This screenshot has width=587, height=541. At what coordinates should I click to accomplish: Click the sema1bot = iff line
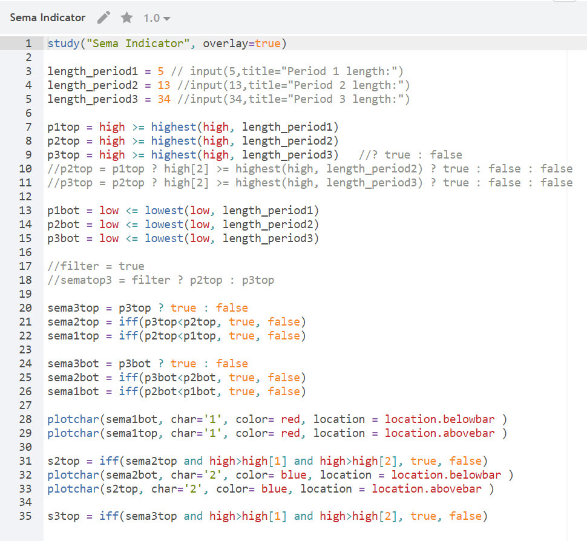pyautogui.click(x=177, y=392)
